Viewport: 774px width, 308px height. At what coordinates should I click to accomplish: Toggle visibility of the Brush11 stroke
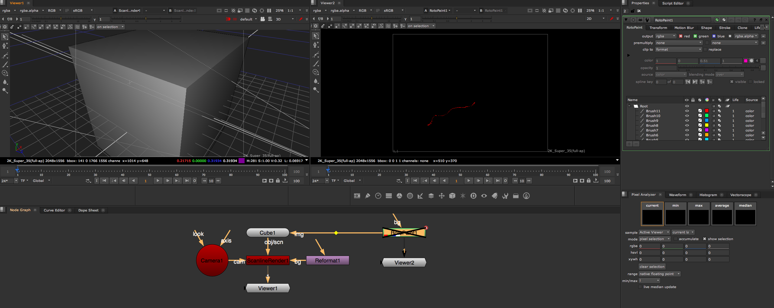(x=687, y=111)
